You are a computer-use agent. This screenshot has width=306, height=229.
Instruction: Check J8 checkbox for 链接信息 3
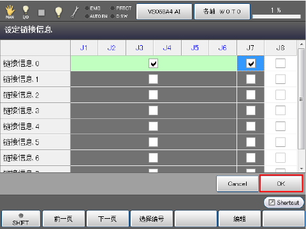pos(280,111)
